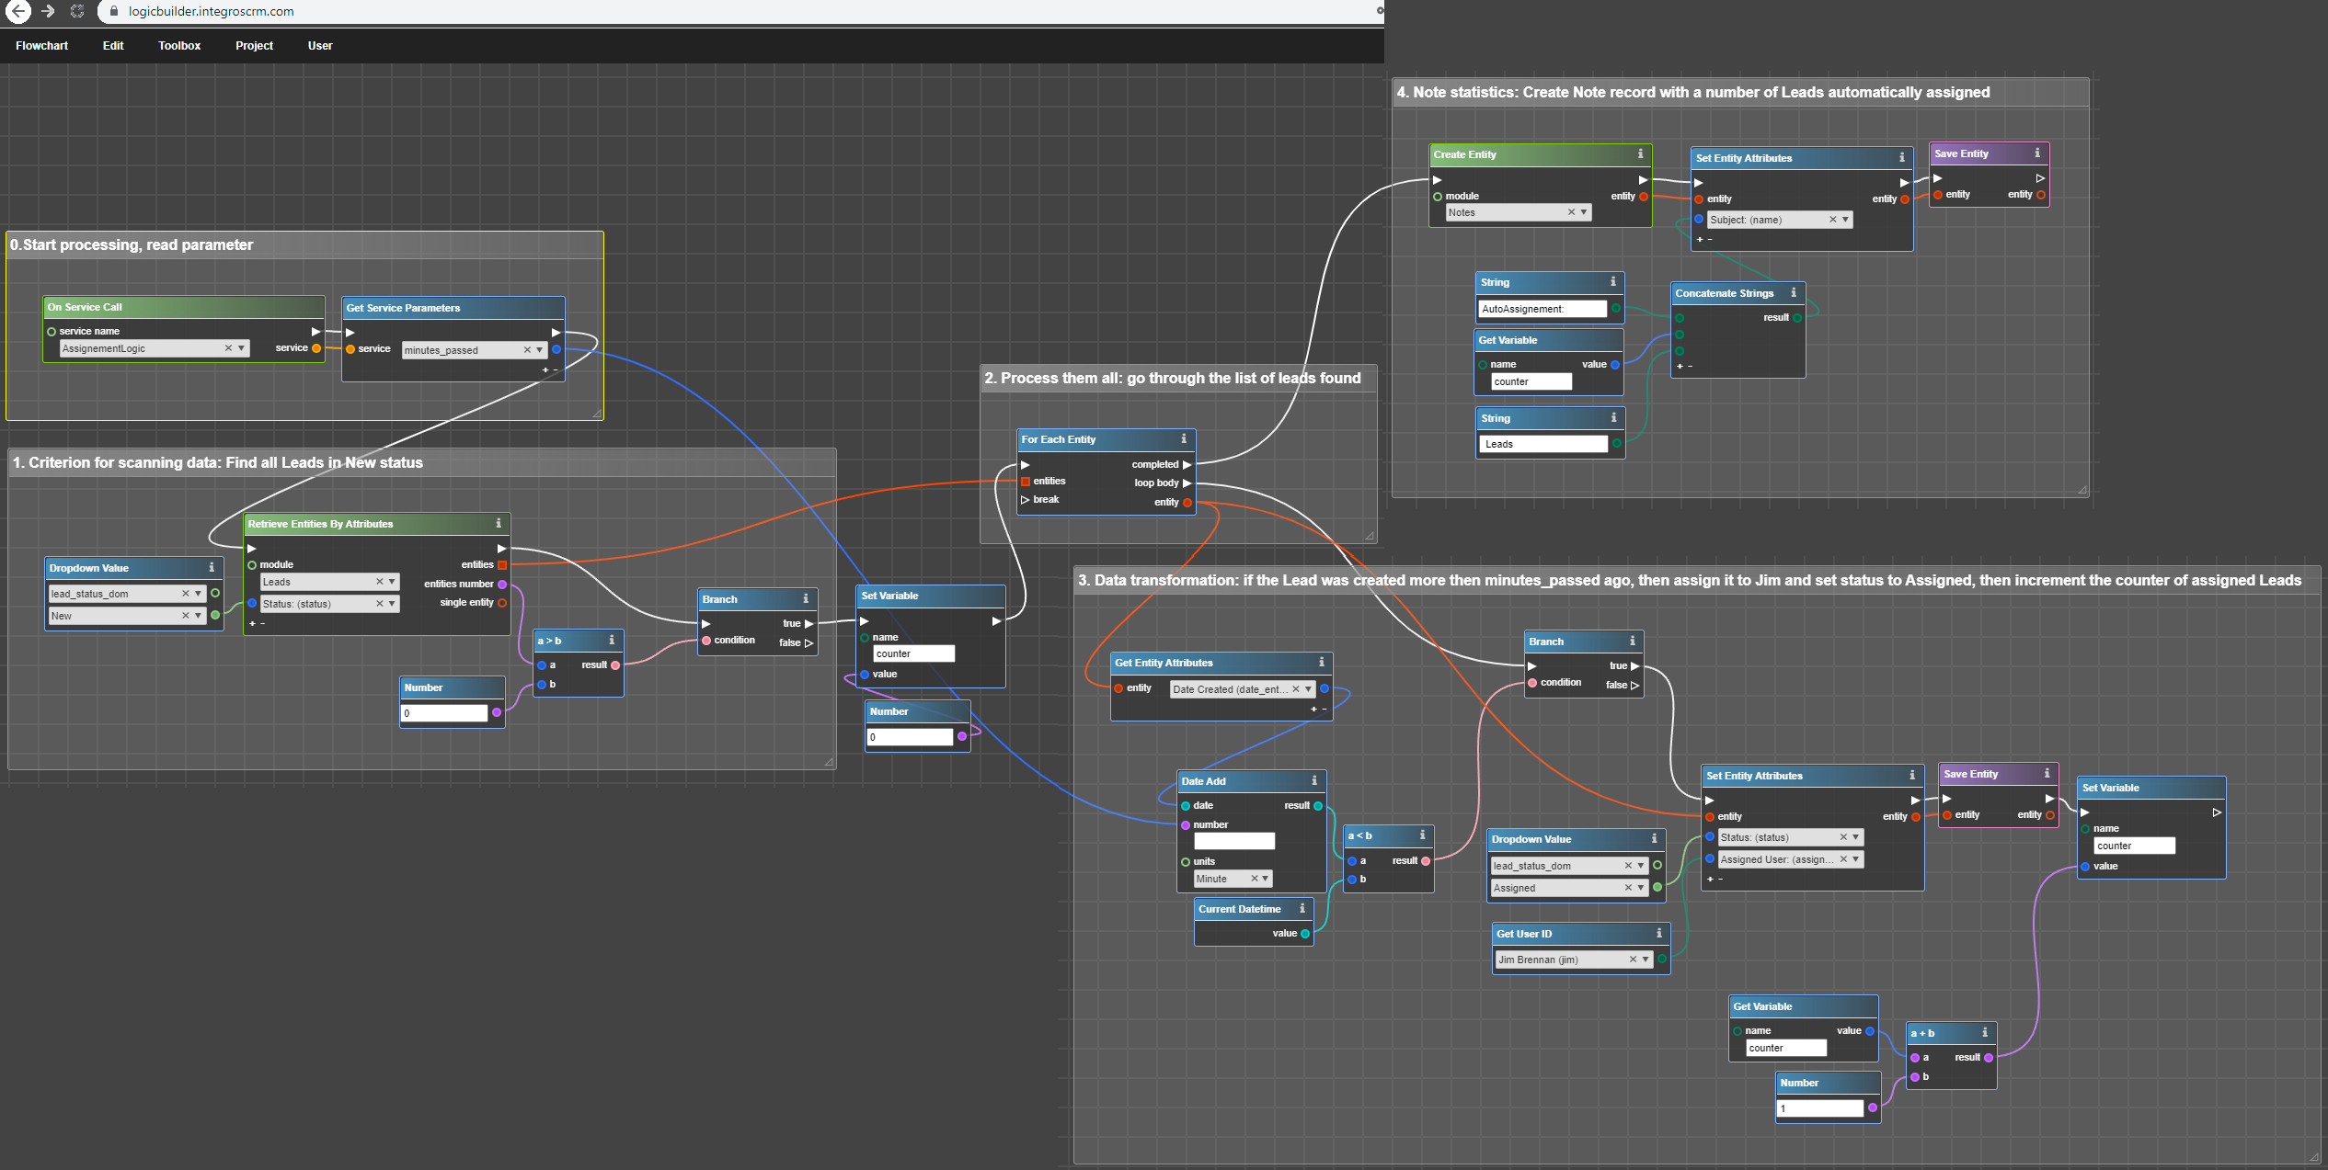This screenshot has width=2328, height=1170.
Task: Click loop body output arrow on For Each Entity
Action: click(x=1187, y=483)
